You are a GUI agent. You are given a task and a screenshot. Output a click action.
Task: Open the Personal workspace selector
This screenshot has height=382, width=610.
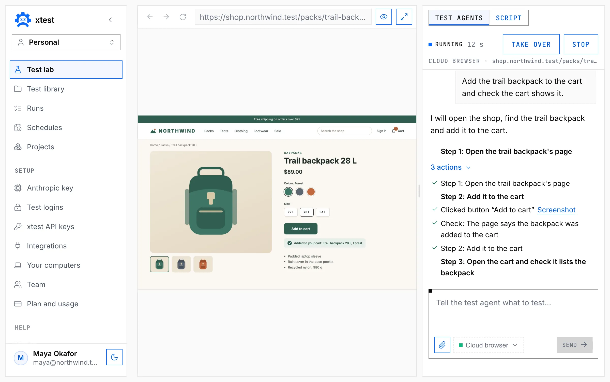tap(66, 42)
